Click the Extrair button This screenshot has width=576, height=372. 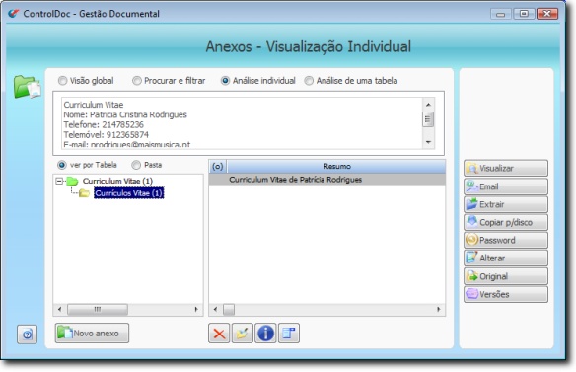(x=505, y=204)
